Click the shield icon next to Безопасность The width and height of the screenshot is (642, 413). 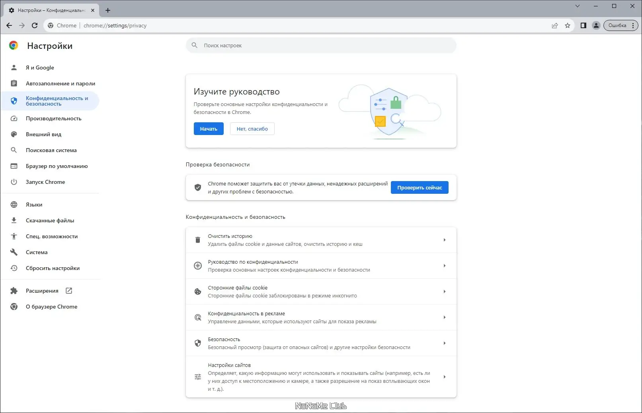click(x=198, y=343)
